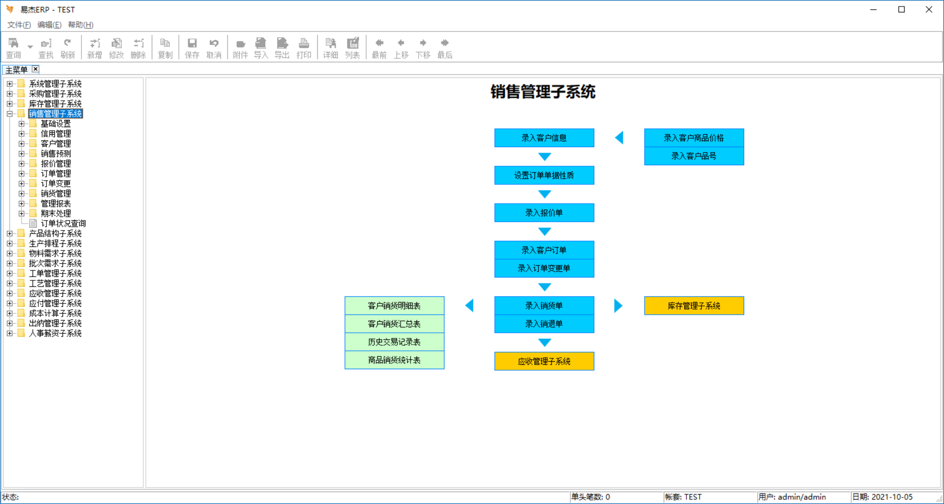Click the 保存 save toolbar icon
944x504 pixels.
[192, 48]
